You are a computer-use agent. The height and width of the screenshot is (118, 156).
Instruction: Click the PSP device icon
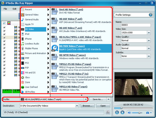(x=22, y=68)
